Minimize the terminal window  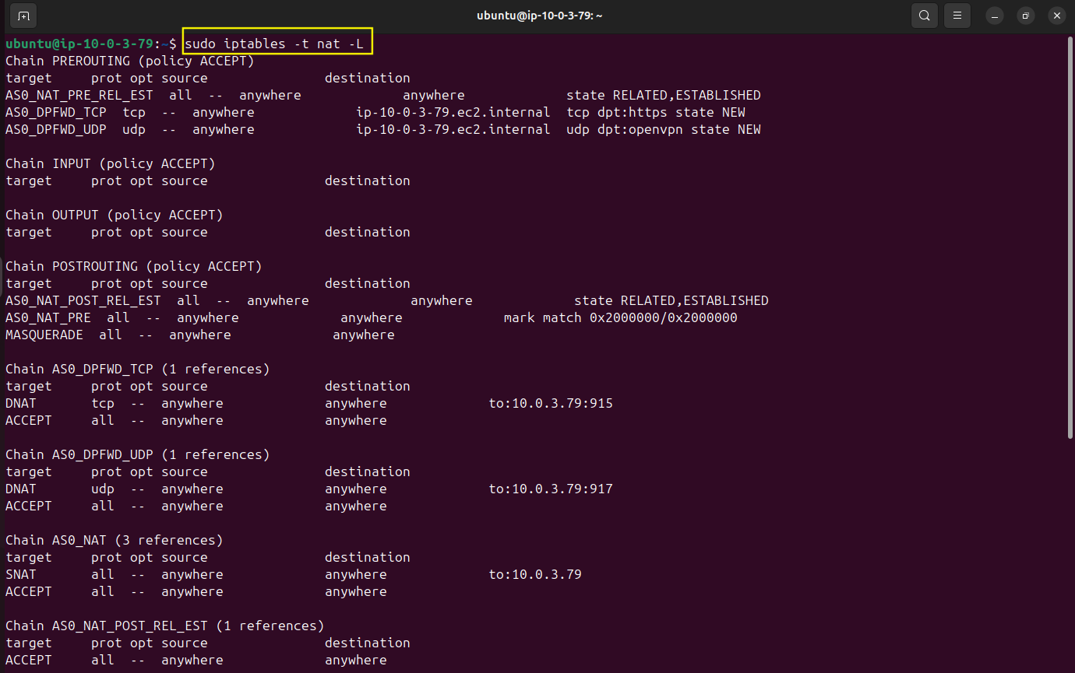995,16
